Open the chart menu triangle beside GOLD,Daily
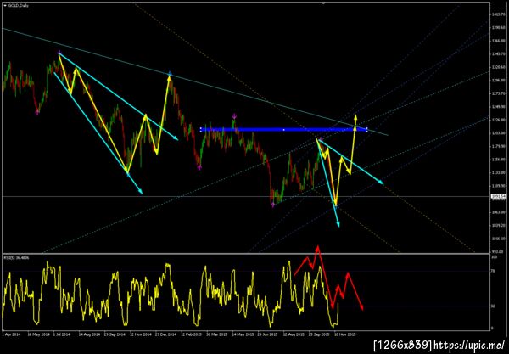This screenshot has width=509, height=354. [x=5, y=6]
